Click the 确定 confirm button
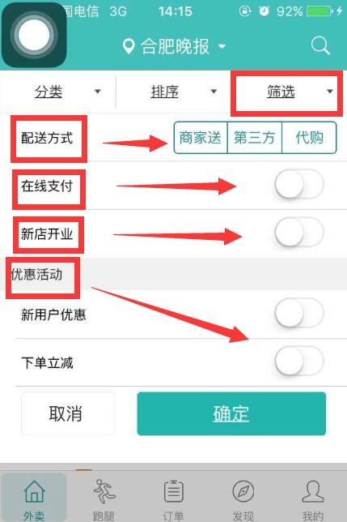Screen dimensions: 347x522 coord(231,413)
